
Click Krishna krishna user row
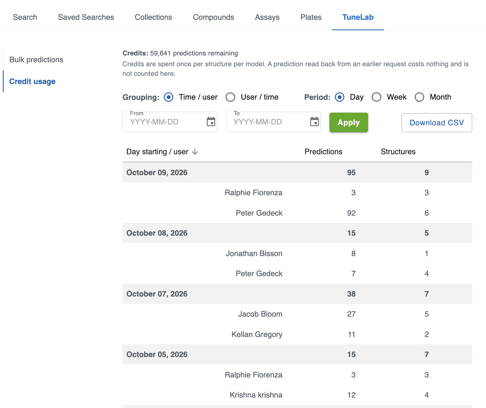click(297, 395)
